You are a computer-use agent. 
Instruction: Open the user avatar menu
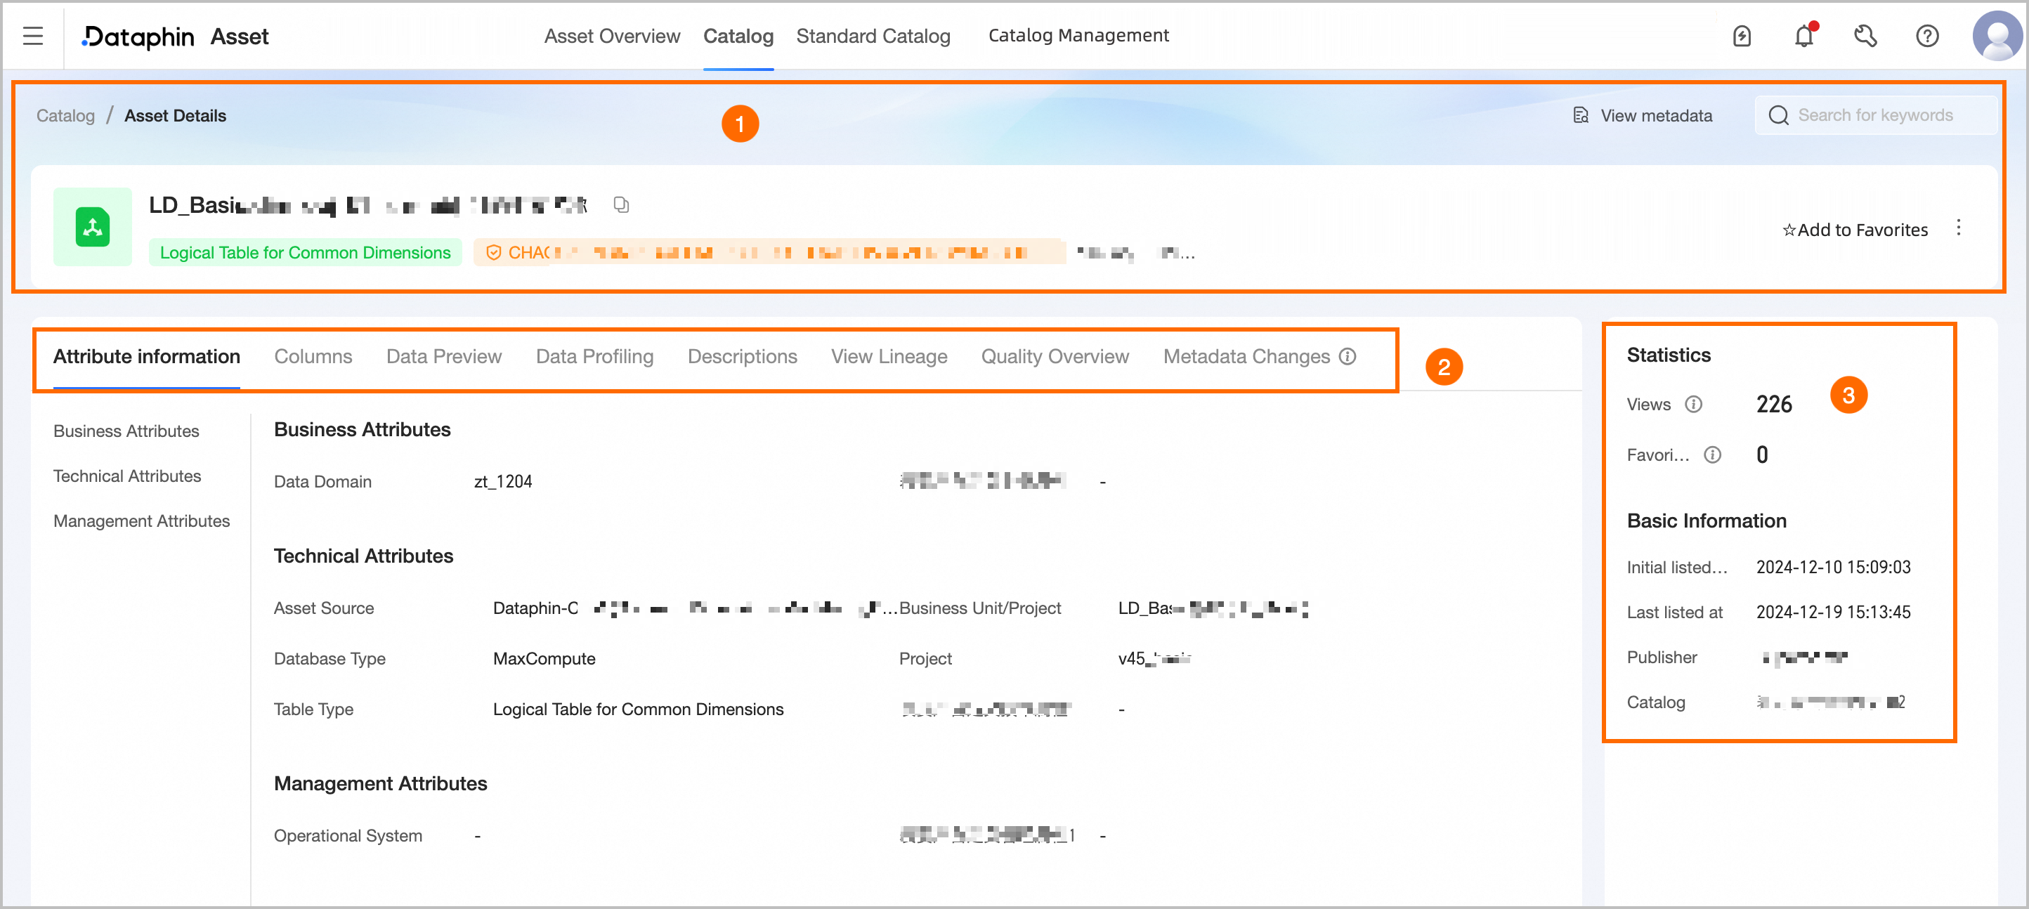1997,37
